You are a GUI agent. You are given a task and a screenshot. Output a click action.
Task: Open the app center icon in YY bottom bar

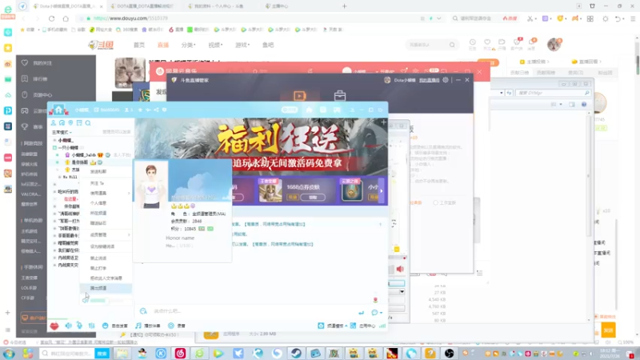point(353,326)
